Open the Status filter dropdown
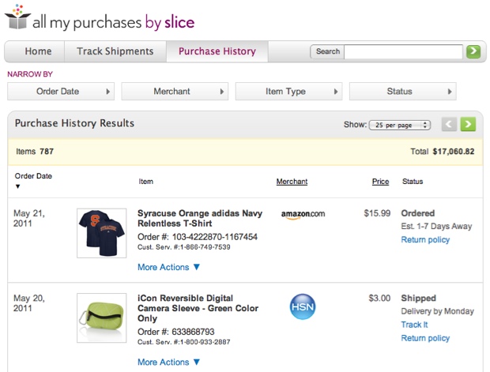The image size is (490, 372). [403, 92]
